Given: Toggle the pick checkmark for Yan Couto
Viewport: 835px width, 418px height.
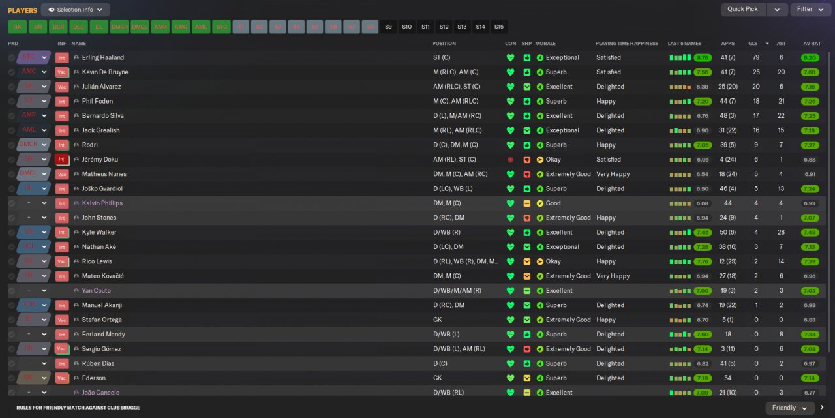Looking at the screenshot, I should (x=11, y=291).
